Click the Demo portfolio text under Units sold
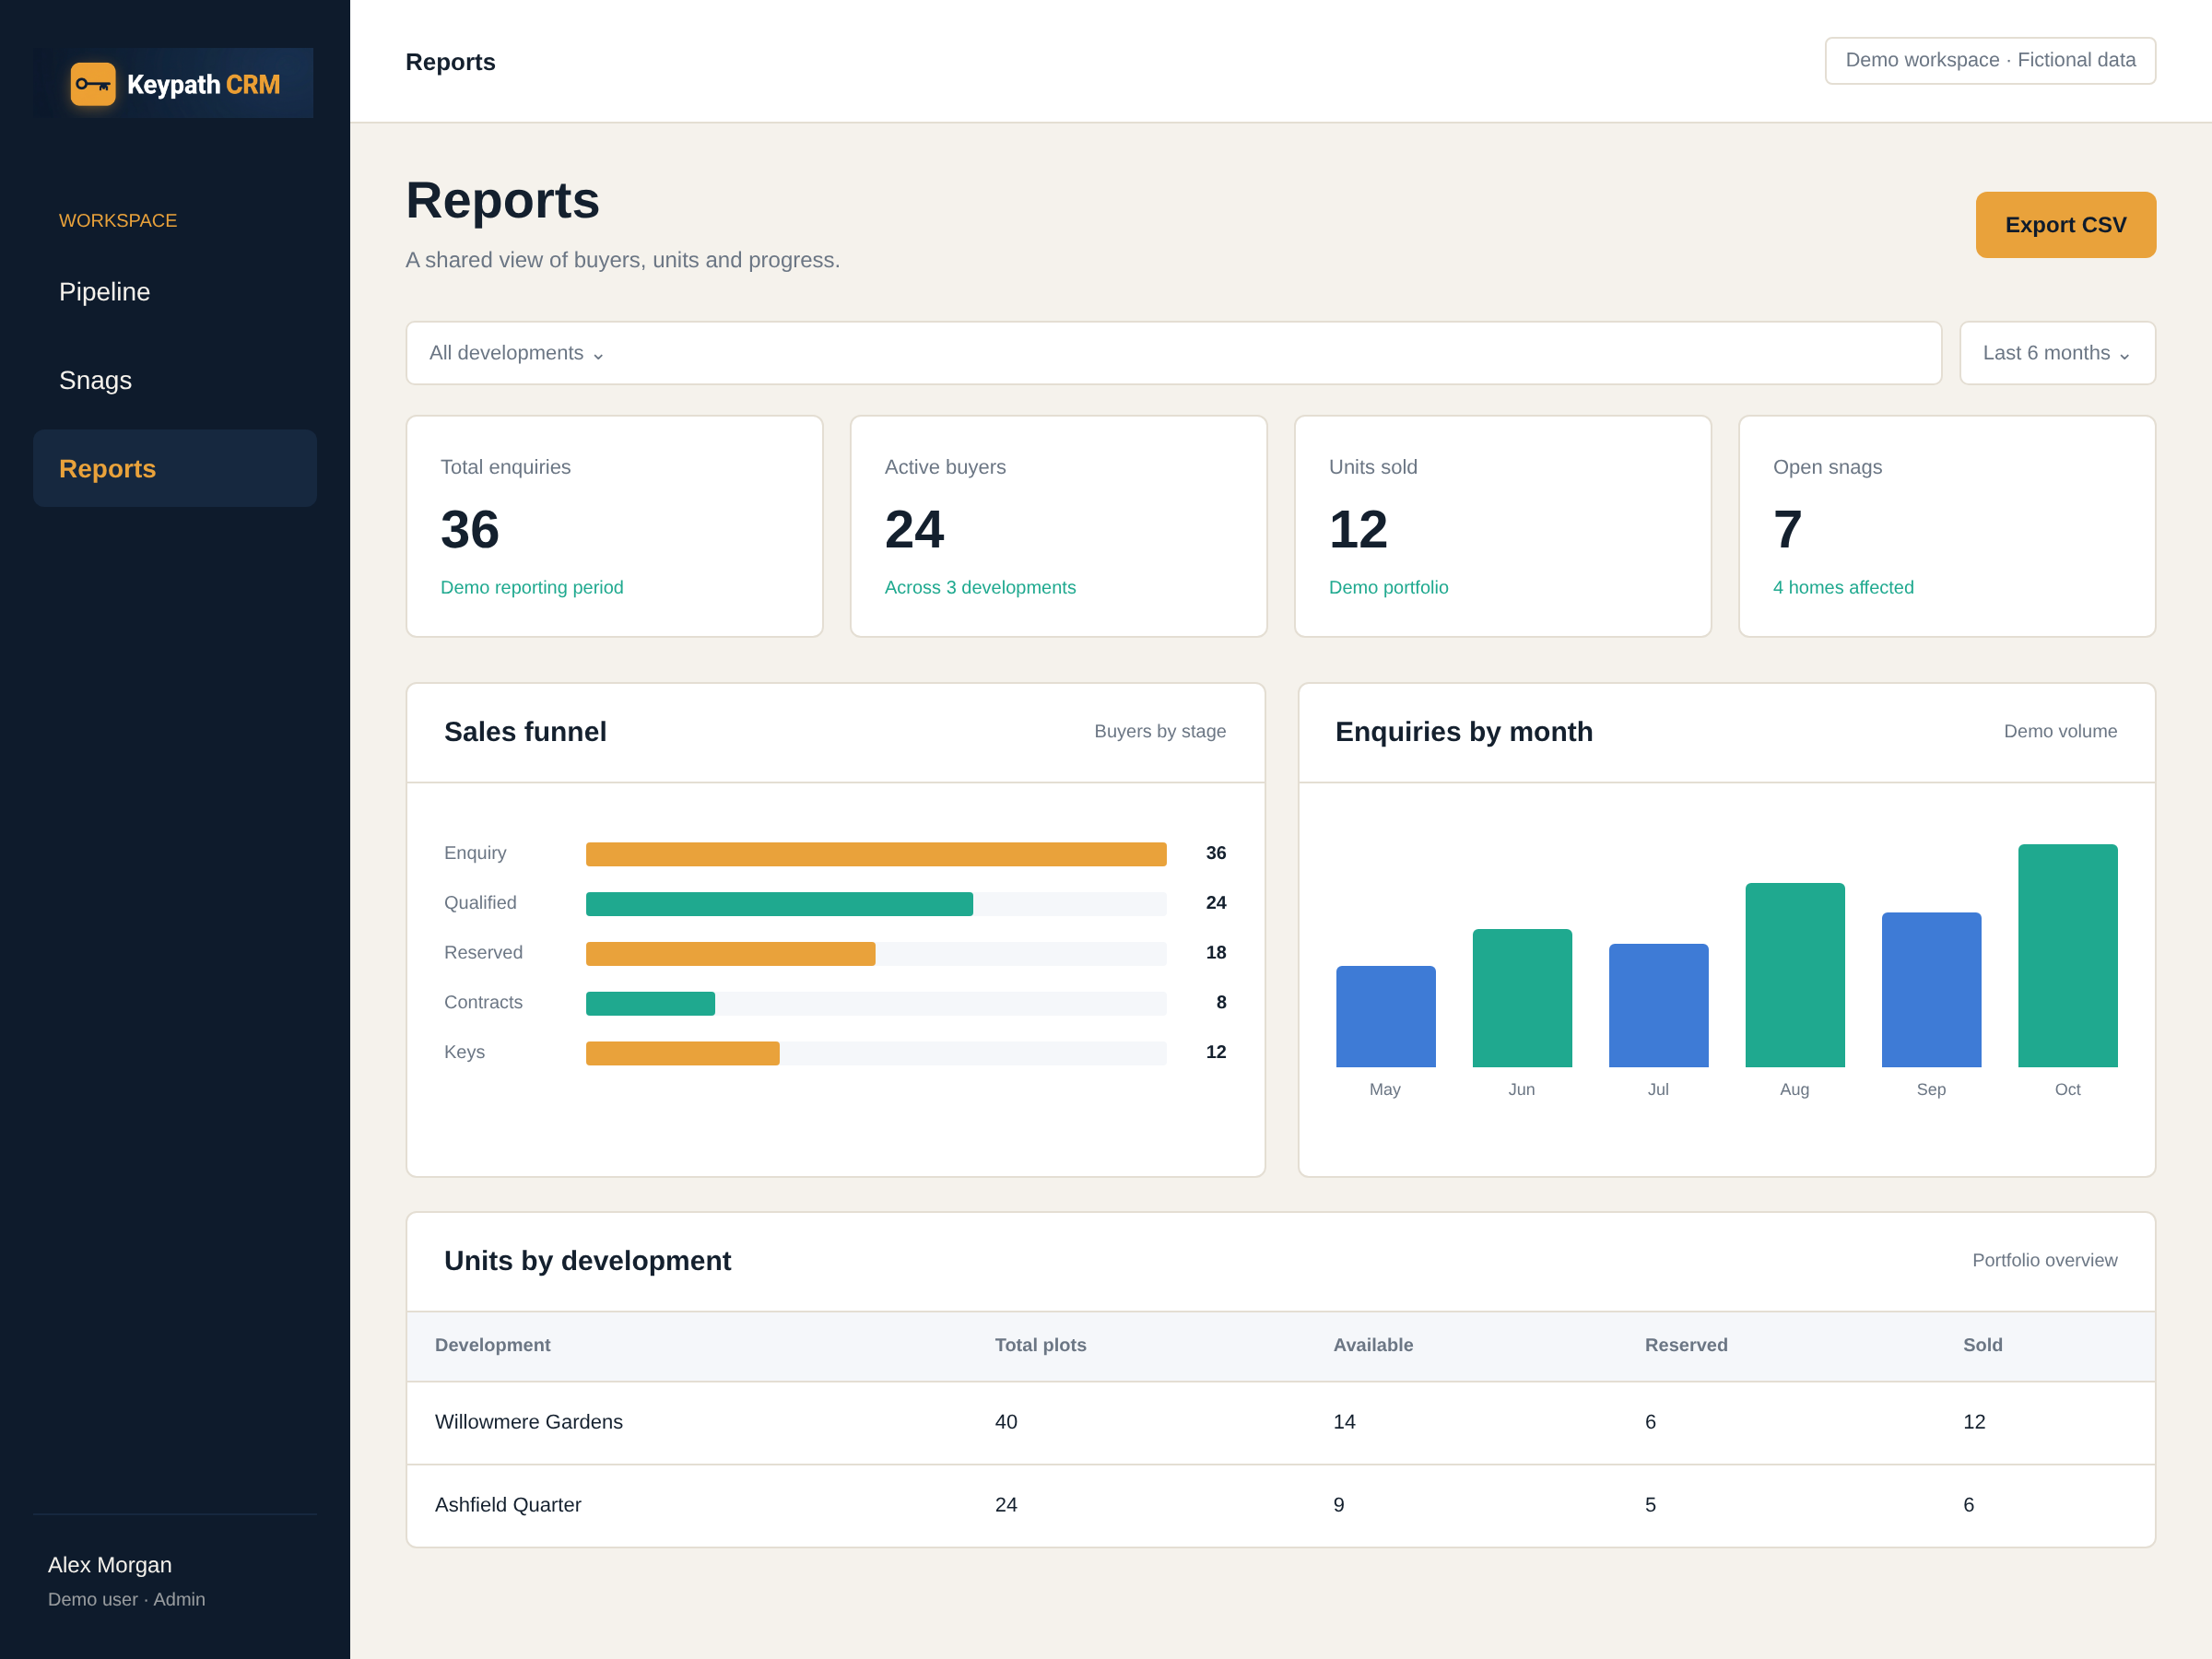This screenshot has height=1659, width=2212. (1388, 587)
